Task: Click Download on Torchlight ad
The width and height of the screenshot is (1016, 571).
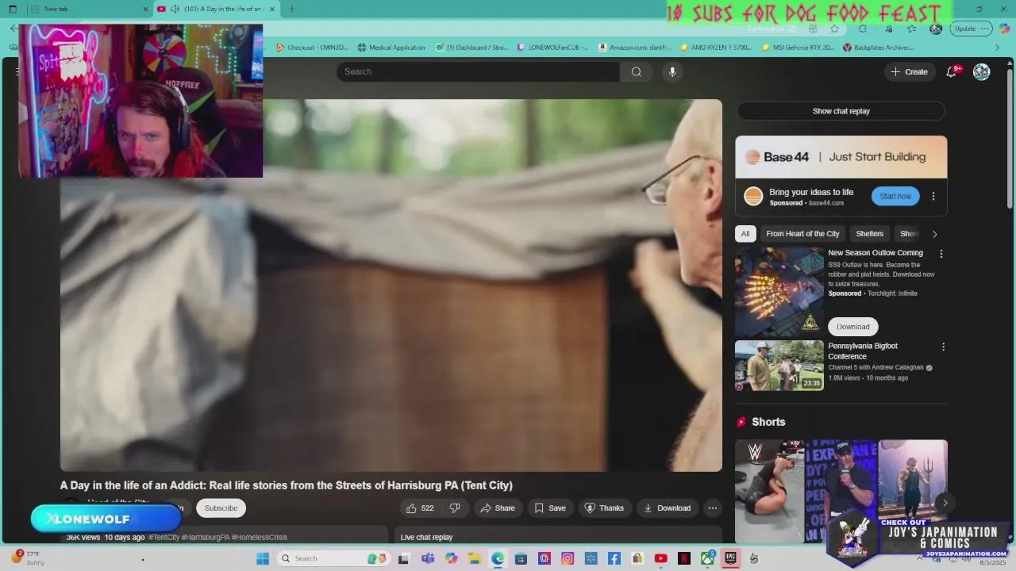Action: tap(852, 327)
